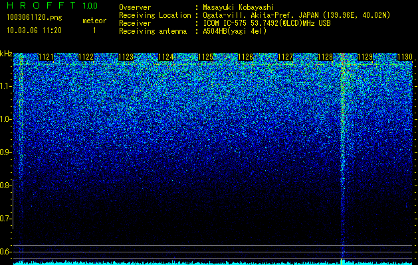Click the 1130 time marker
The width and height of the screenshot is (418, 265).
pyautogui.click(x=405, y=57)
